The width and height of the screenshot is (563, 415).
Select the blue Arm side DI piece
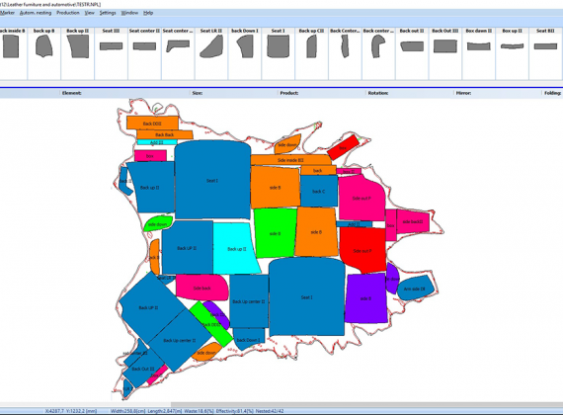point(415,289)
